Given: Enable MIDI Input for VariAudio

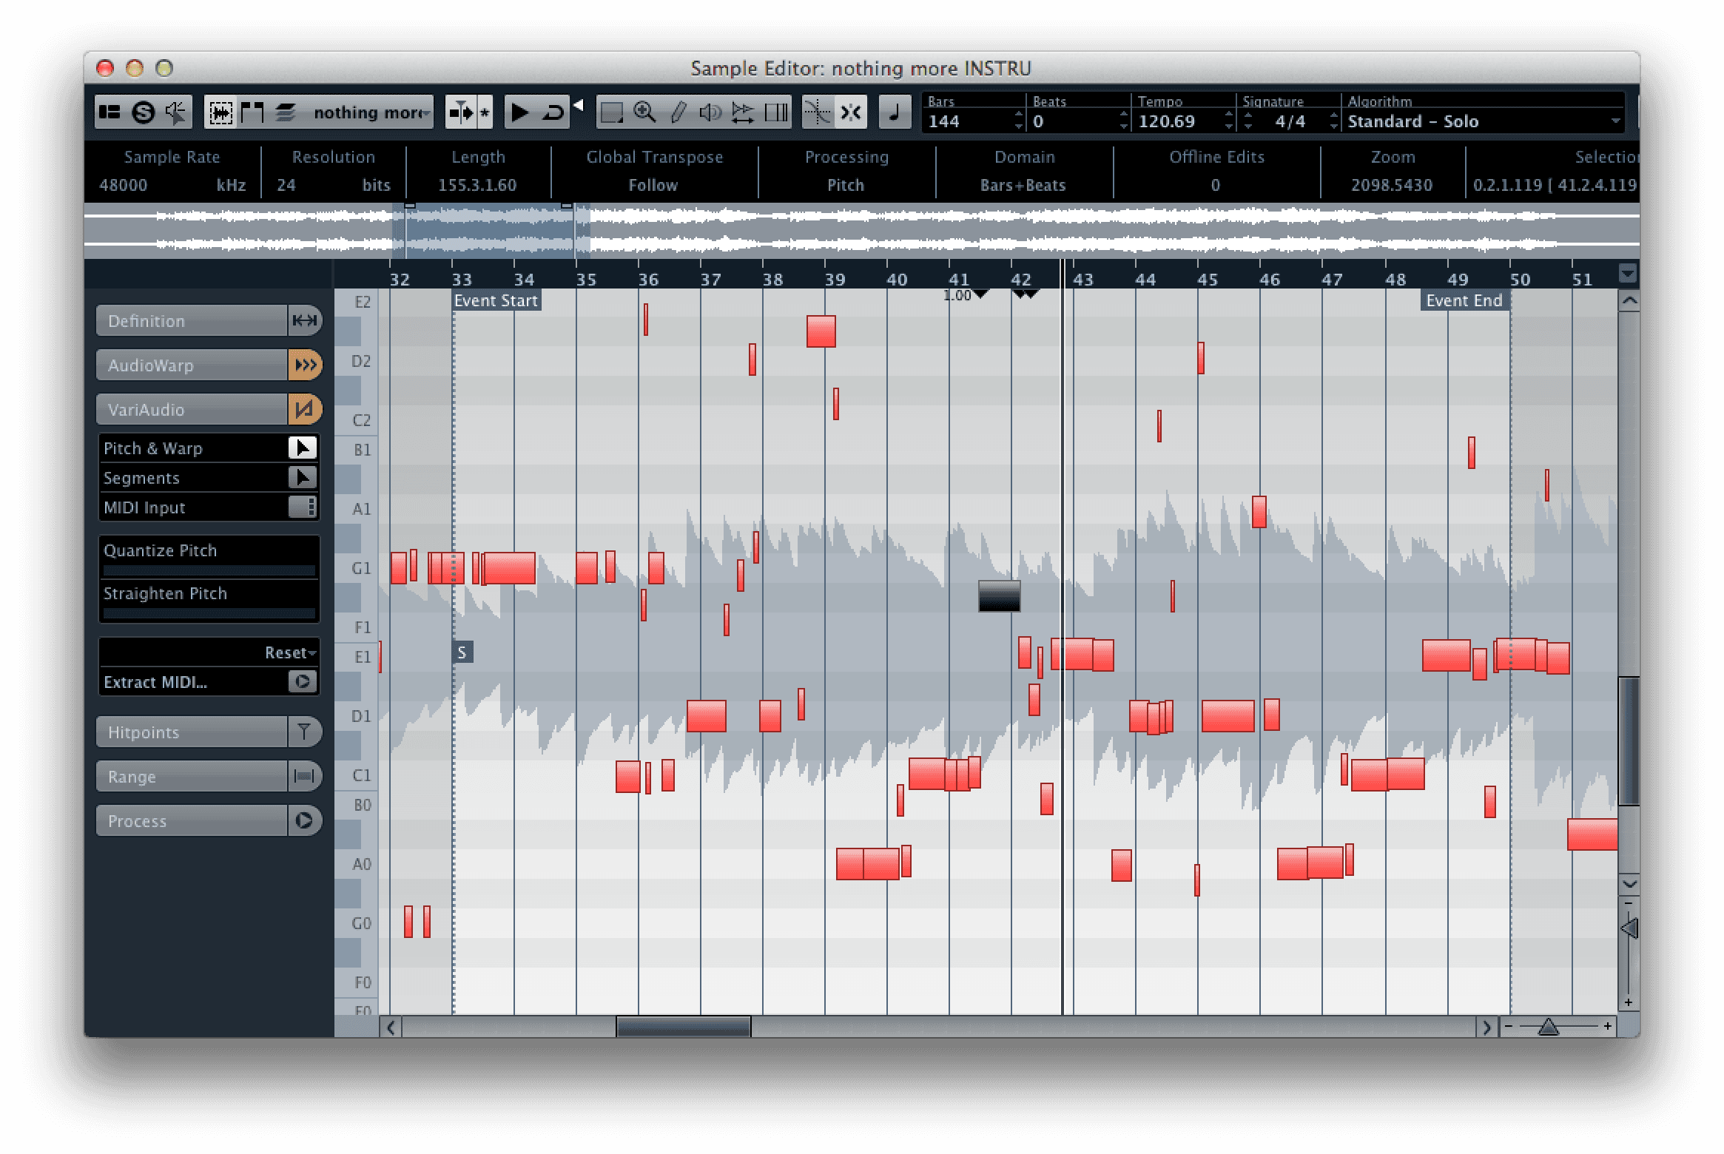Looking at the screenshot, I should (306, 507).
